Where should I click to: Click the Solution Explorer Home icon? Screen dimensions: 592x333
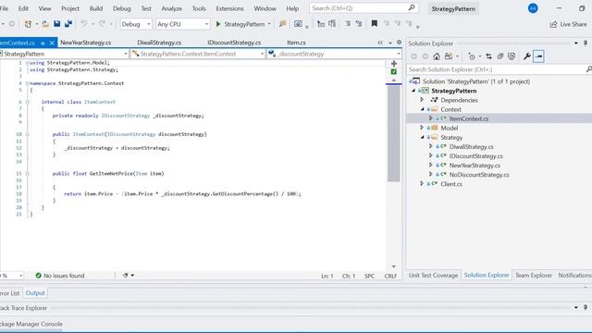437,56
